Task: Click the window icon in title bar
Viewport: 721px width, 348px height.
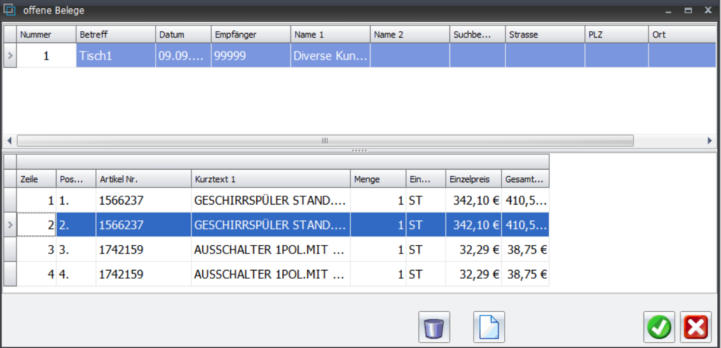Action: pos(10,10)
